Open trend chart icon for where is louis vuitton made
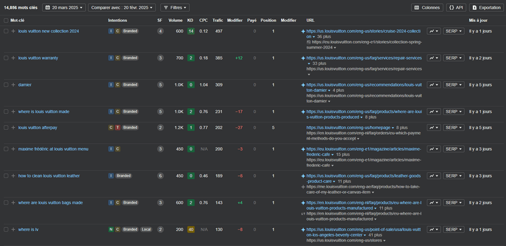 click(x=434, y=112)
